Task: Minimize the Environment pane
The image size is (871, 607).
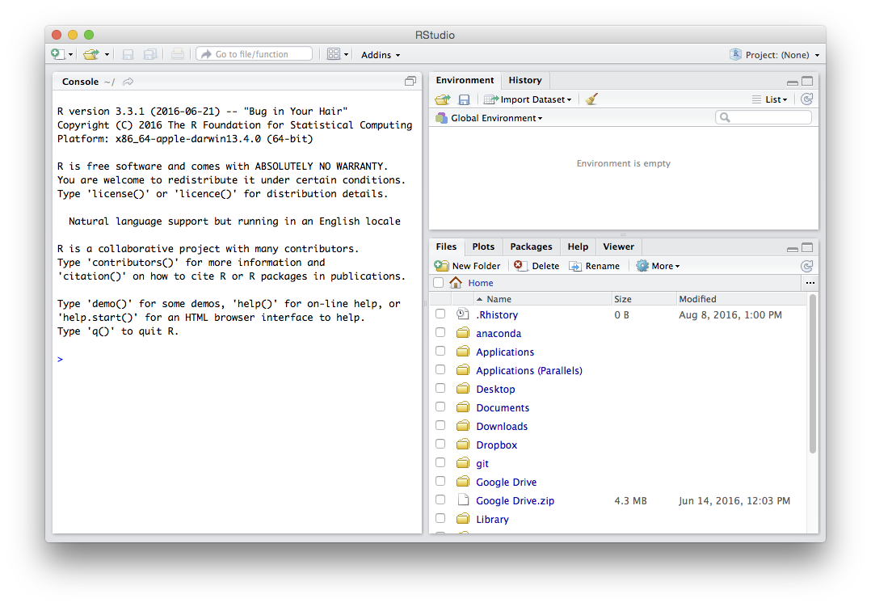Action: coord(793,82)
